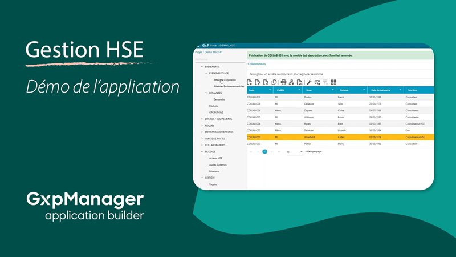Viewport: 456px width, 257px height.
Task: Select the COLLAB-010 row code cell
Action: [254, 97]
